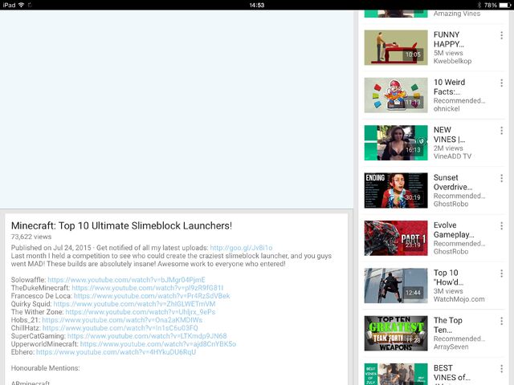Open Solowaffle's YouTube video link
Screen dimensions: 514x385
[x=127, y=280]
